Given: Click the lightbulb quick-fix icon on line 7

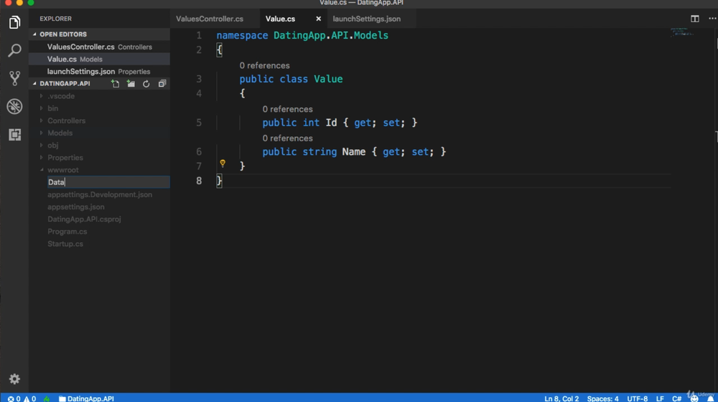Looking at the screenshot, I should (223, 163).
